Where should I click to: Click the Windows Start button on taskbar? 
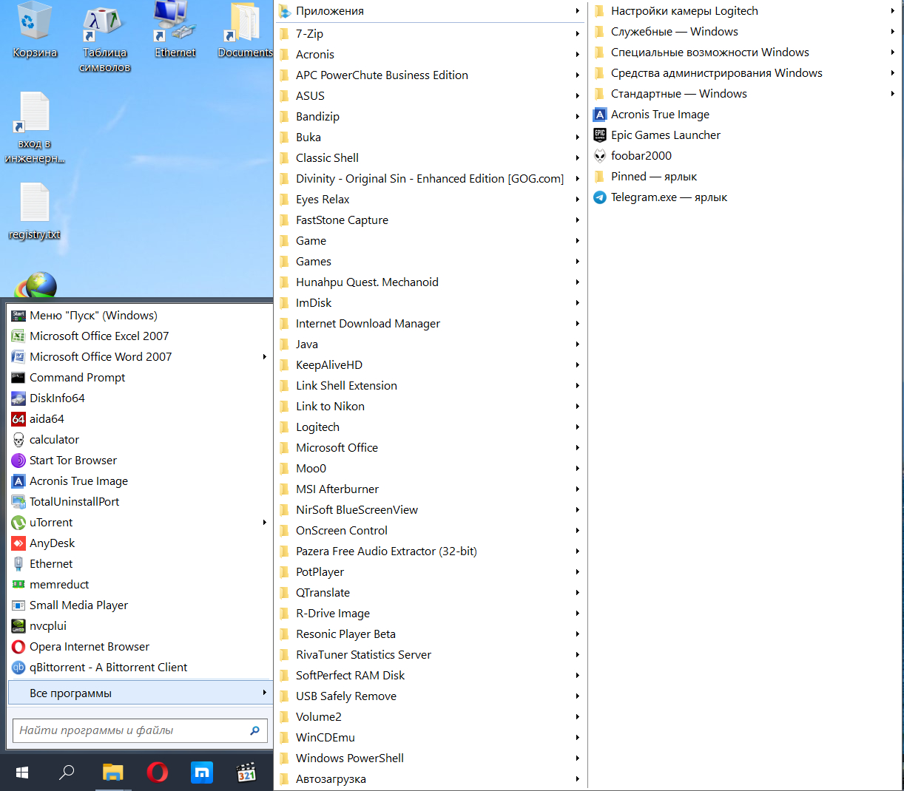coord(22,773)
